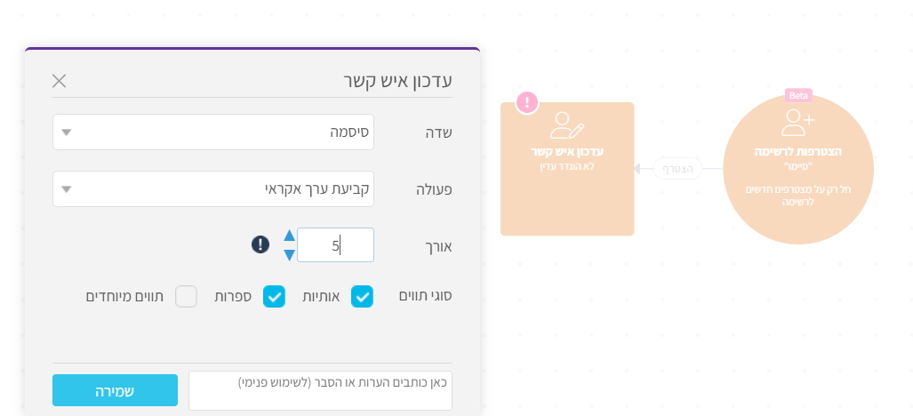Click the person-edit icon in עדכון איש קשר node
The height and width of the screenshot is (416, 913).
coord(566,125)
